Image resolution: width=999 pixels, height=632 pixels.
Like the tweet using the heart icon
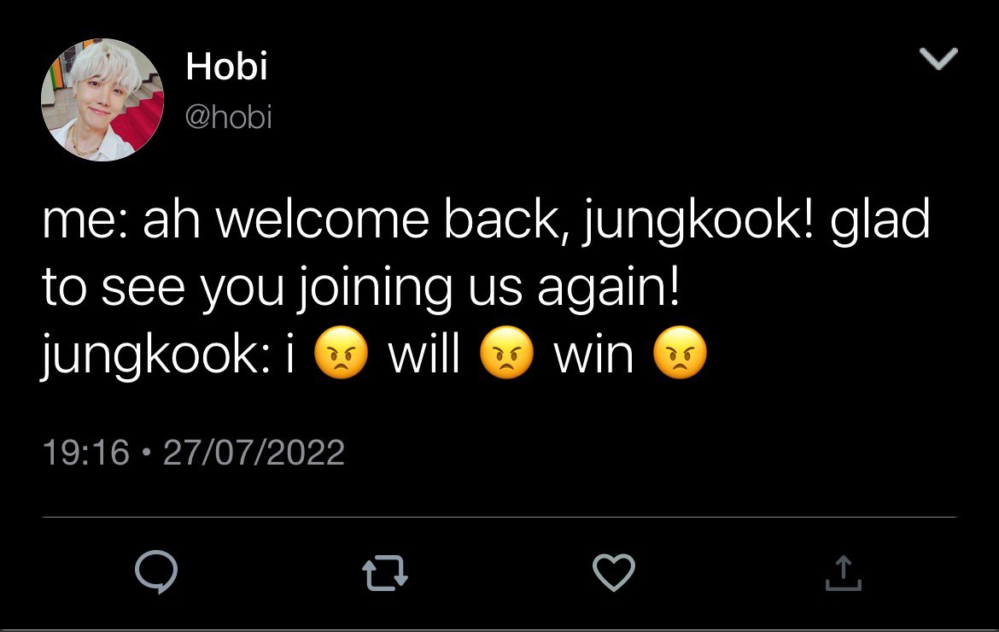pos(614,572)
